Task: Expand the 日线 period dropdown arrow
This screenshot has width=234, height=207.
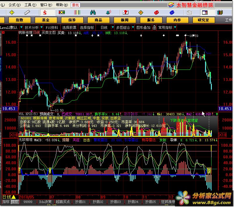Action: click(x=113, y=27)
